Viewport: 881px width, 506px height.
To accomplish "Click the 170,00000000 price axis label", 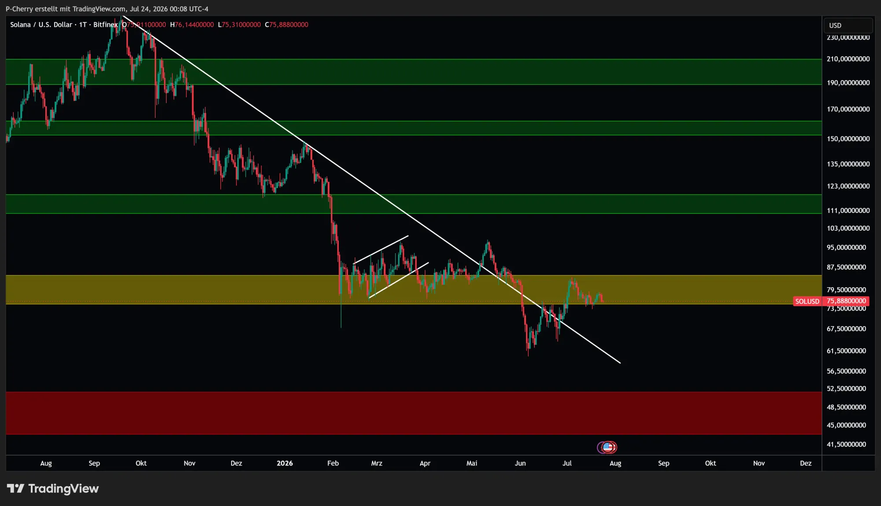I will (848, 109).
